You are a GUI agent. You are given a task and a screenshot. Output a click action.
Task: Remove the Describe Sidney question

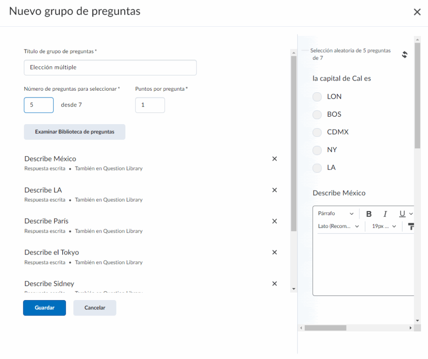point(275,284)
